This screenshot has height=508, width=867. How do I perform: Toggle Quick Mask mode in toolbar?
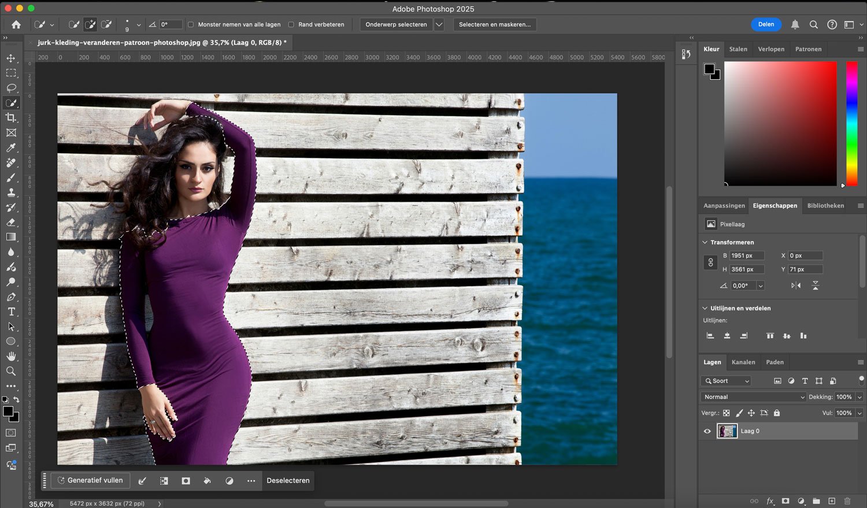[x=11, y=432]
